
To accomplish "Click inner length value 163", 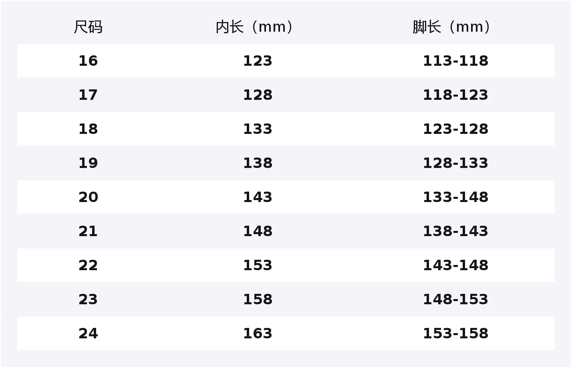I will tap(258, 334).
